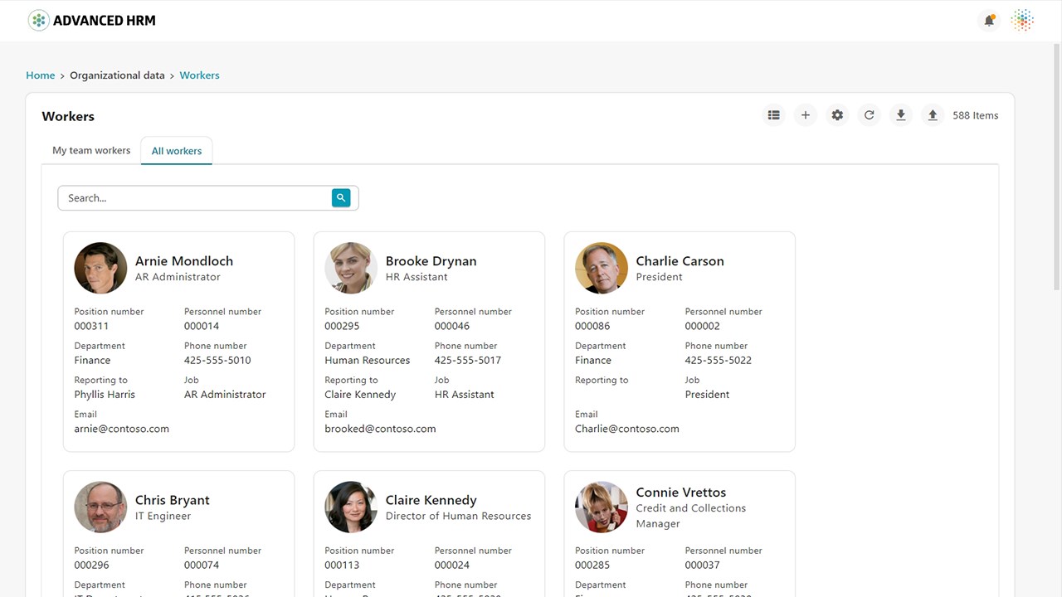Viewport: 1062px width, 597px height.
Task: Open Charlie Carson worker name
Action: tap(680, 261)
